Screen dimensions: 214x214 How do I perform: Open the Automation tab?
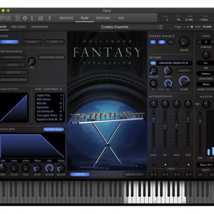coord(40,27)
